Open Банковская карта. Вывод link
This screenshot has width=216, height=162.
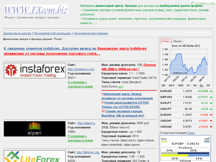click(127, 96)
